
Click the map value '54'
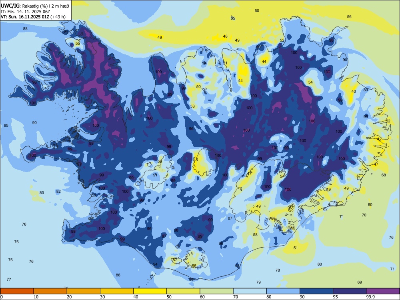pyautogui.click(x=310, y=82)
